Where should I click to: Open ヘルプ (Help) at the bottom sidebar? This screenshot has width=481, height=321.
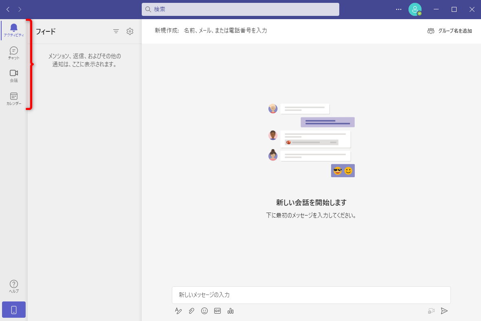(x=13, y=287)
